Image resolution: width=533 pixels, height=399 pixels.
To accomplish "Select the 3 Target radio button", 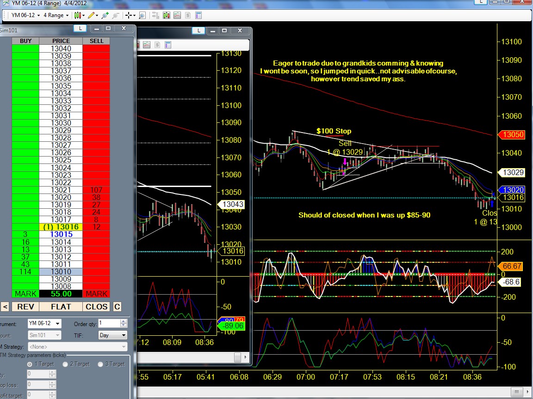I will [100, 364].
